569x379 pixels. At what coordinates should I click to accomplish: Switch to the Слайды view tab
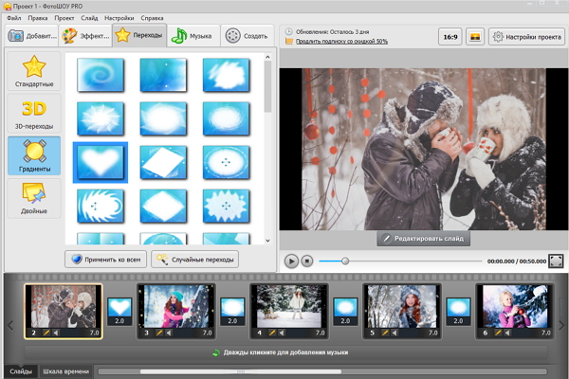[x=21, y=371]
